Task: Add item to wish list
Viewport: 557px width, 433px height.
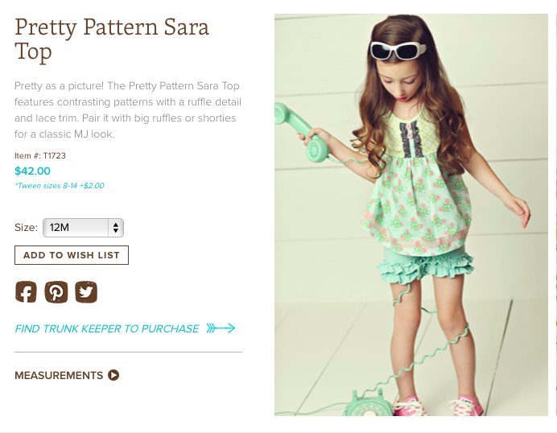Action: point(72,255)
